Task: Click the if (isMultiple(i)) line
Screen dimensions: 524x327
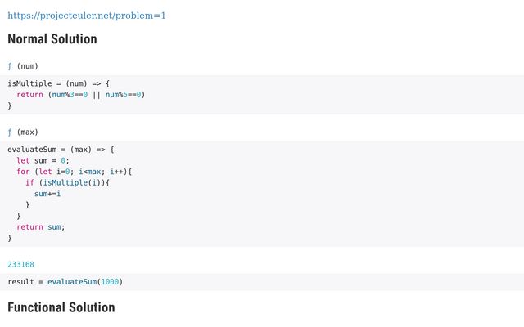Action: click(x=67, y=182)
